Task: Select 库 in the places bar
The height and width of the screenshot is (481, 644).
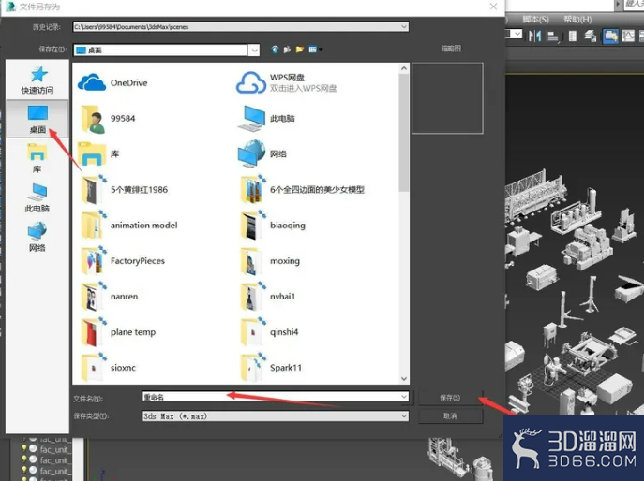Action: point(37,158)
